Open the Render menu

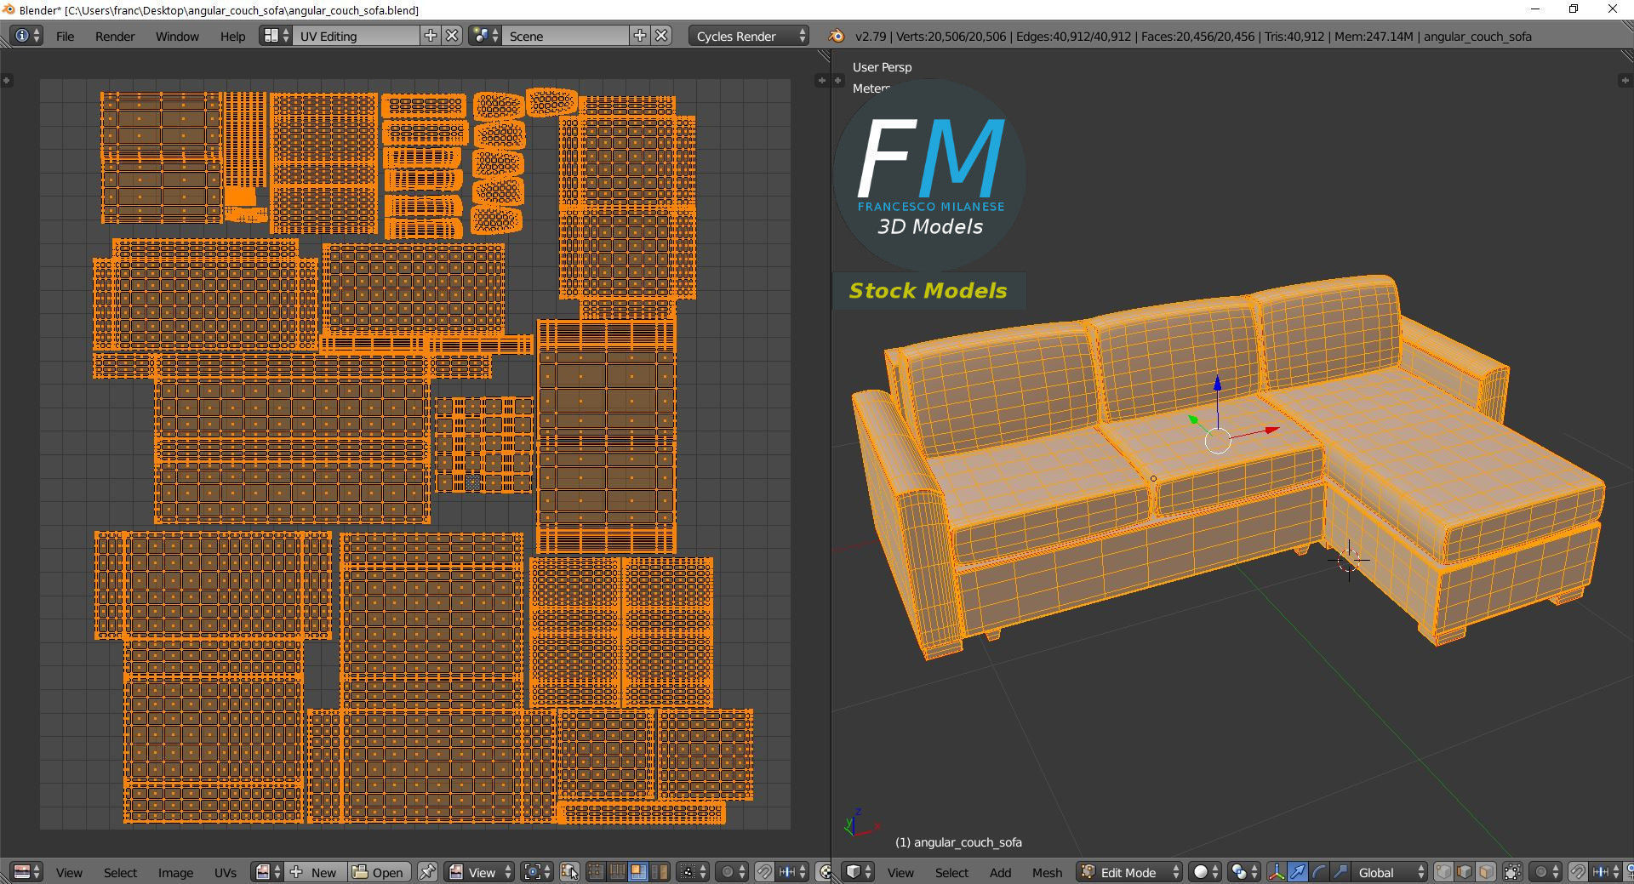pyautogui.click(x=115, y=36)
